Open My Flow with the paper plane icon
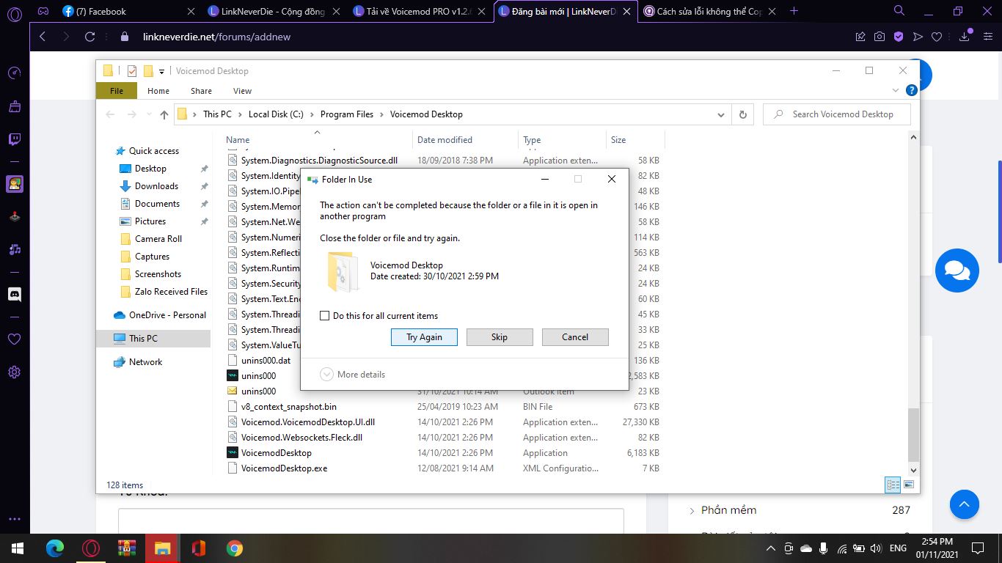The width and height of the screenshot is (1002, 563). coord(918,35)
